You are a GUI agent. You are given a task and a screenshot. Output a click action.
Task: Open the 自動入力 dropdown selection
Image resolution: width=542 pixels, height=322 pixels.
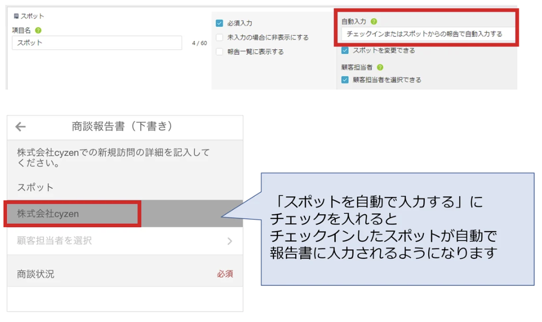pos(428,34)
